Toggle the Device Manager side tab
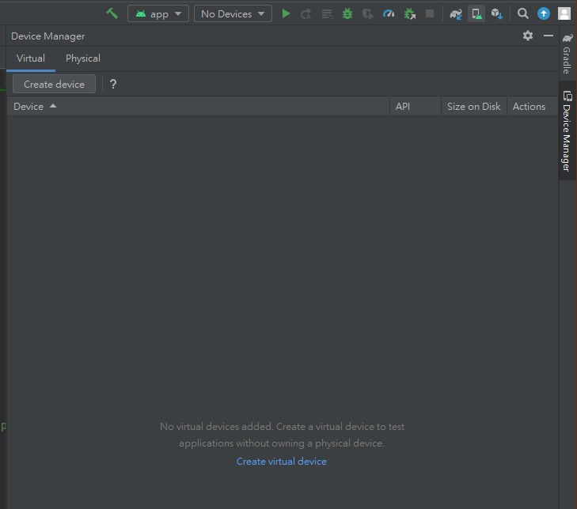577x509 pixels. [x=568, y=131]
